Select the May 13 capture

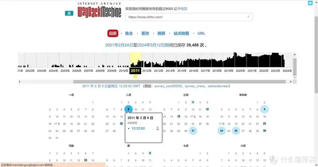point(85,160)
